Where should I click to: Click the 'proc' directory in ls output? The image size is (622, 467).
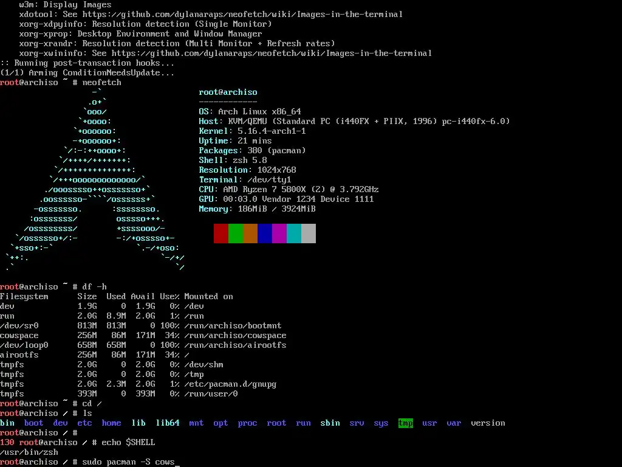(x=248, y=423)
